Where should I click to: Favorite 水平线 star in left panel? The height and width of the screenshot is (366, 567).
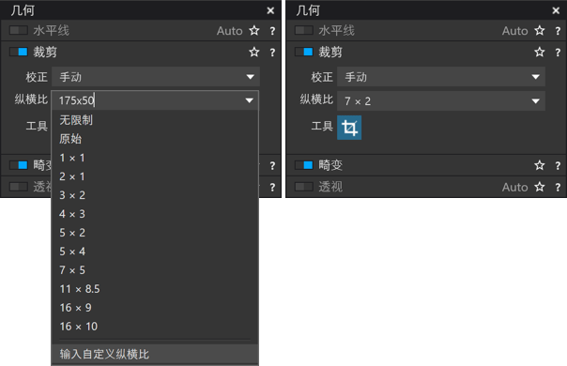point(254,31)
